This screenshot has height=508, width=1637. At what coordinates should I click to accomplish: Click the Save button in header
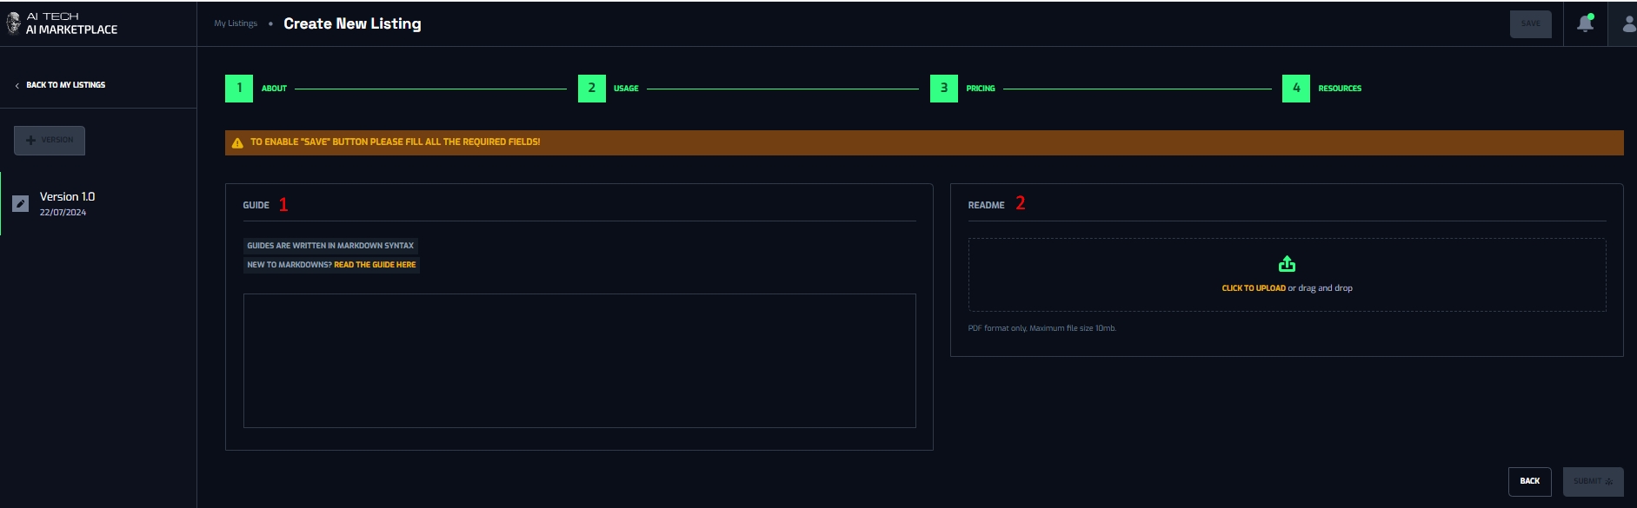tap(1530, 24)
